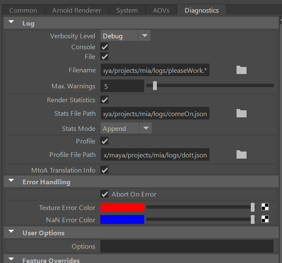Click the Verbosity Level label
The height and width of the screenshot is (263, 282).
point(73,36)
